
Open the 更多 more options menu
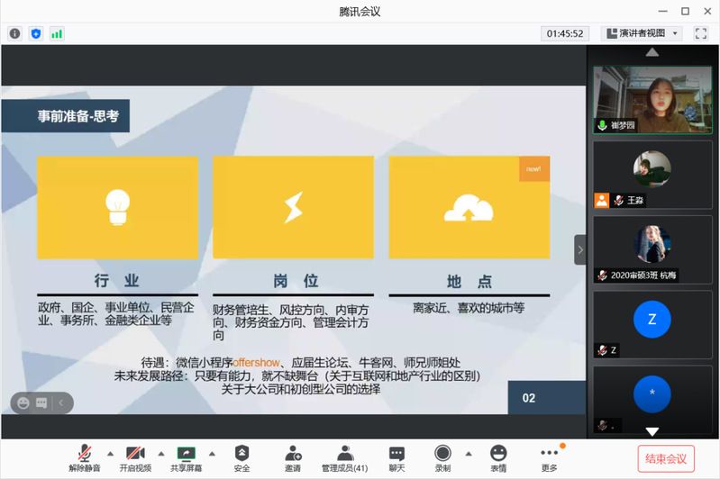(x=549, y=458)
